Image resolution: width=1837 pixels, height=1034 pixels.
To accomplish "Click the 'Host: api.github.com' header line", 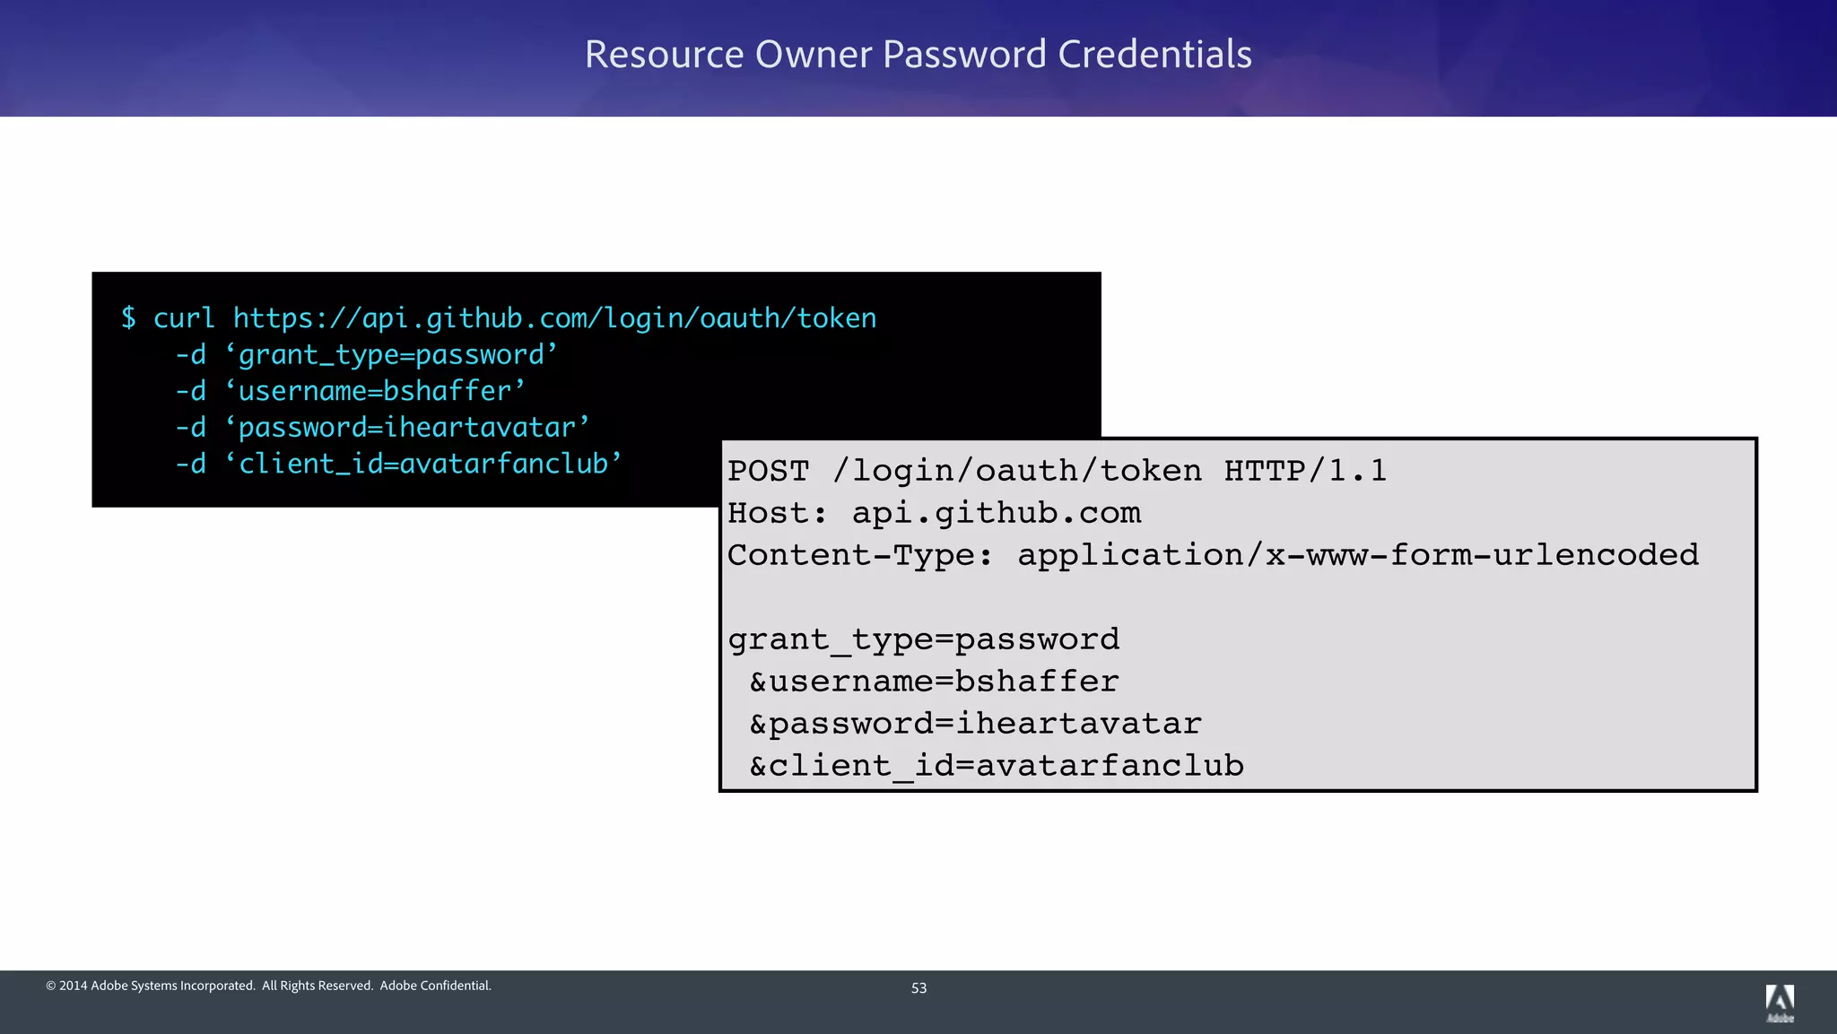I will pos(934,513).
